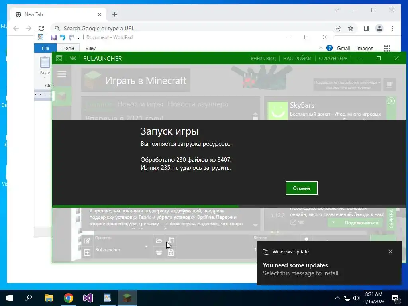Open the Chrome side panel icon
Viewport: 408px width, 306px height.
click(x=367, y=28)
